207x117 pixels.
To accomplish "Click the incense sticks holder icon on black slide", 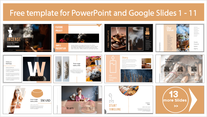I will (147, 31).
